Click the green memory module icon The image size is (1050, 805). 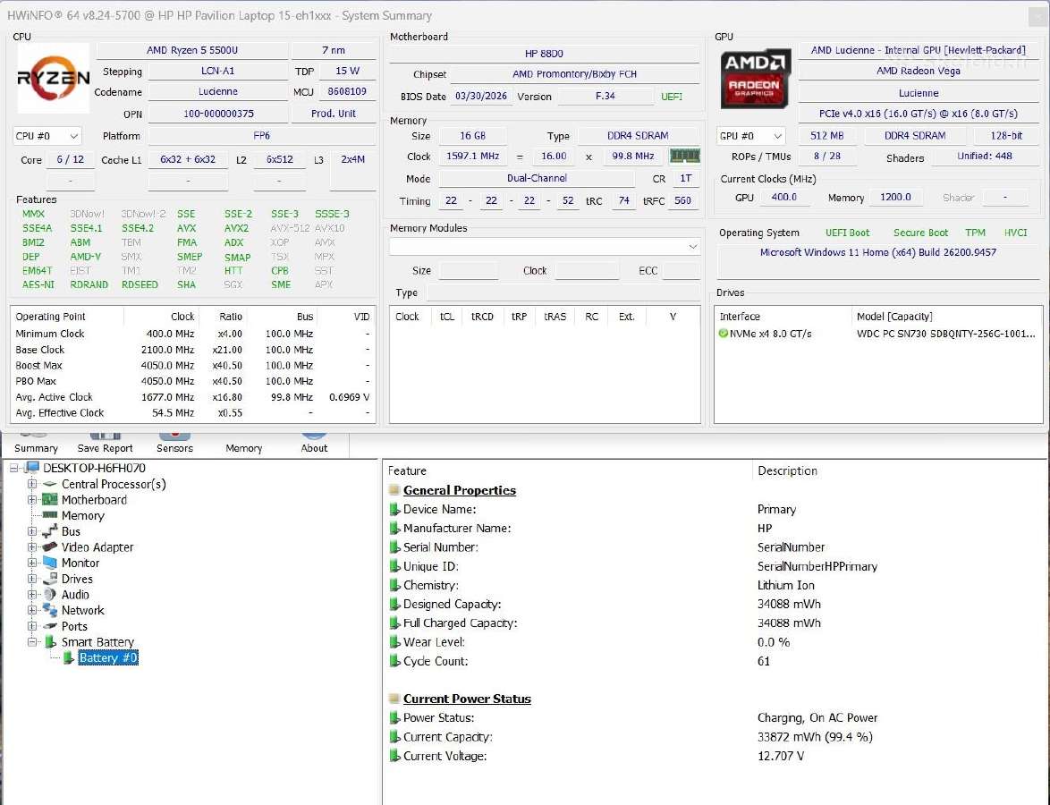(x=684, y=156)
